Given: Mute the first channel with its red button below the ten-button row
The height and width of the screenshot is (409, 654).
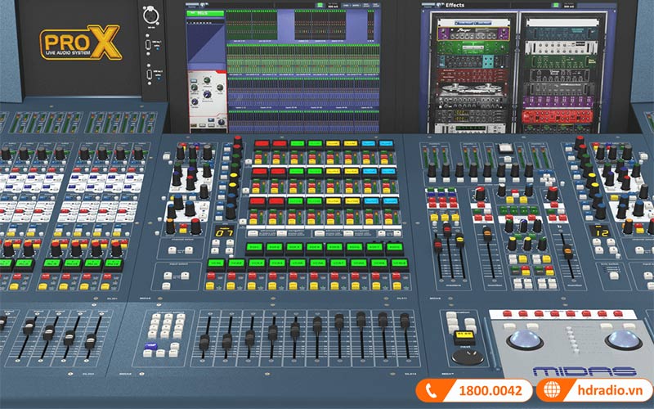Looking at the screenshot, I should click(x=211, y=276).
